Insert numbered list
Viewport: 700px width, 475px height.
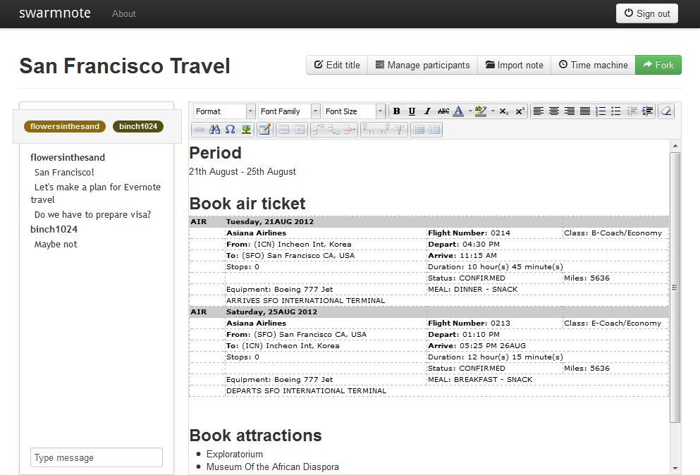coord(601,111)
